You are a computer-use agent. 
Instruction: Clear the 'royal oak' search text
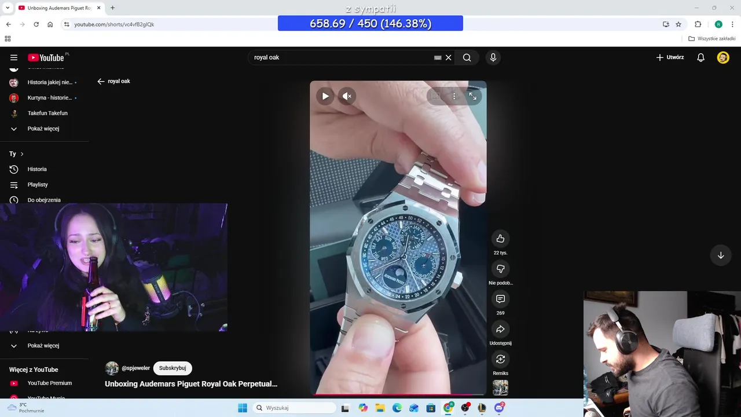tap(448, 57)
